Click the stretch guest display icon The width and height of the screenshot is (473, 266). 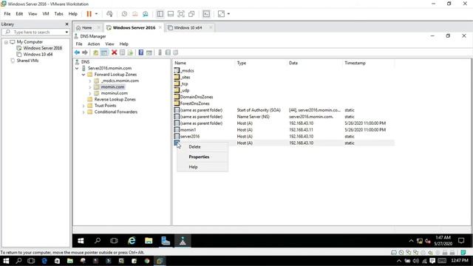click(x=221, y=14)
